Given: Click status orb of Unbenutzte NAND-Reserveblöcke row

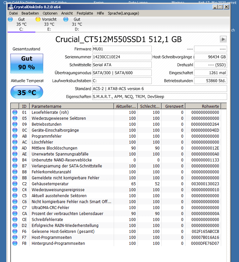Looking at the screenshot, I should 15,160.
